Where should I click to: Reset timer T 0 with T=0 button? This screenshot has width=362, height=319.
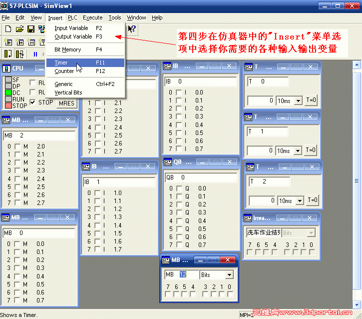tap(311, 100)
